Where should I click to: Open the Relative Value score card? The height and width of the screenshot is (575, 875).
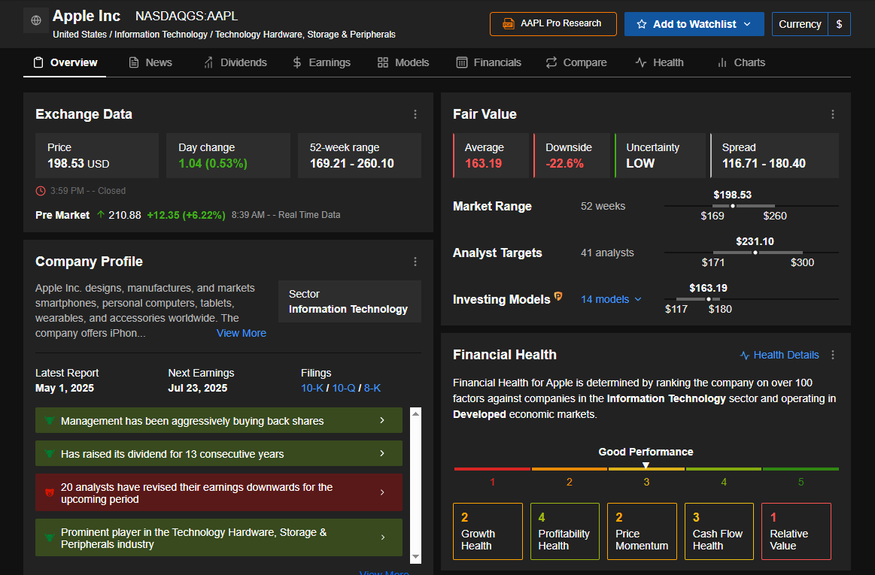pos(796,531)
